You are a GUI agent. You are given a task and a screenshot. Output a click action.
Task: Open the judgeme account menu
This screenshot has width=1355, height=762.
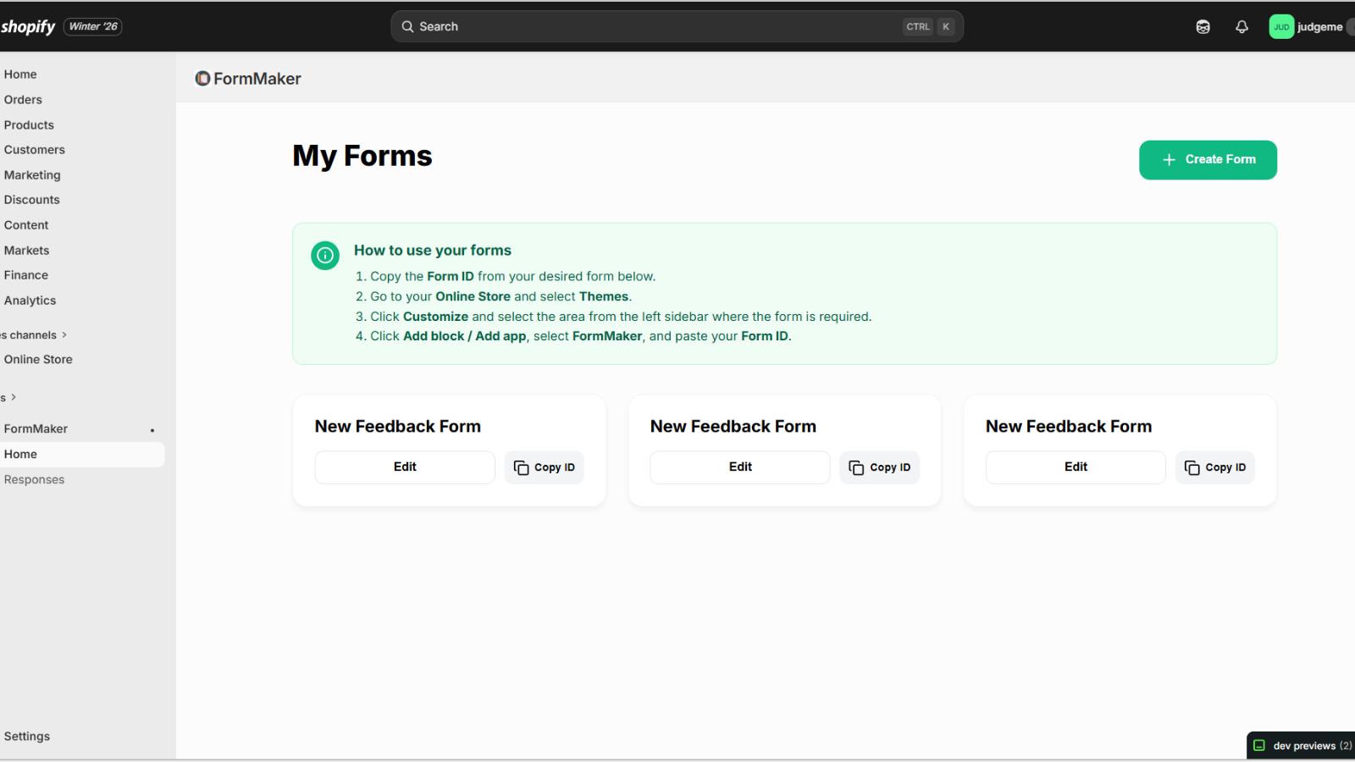[x=1311, y=27]
